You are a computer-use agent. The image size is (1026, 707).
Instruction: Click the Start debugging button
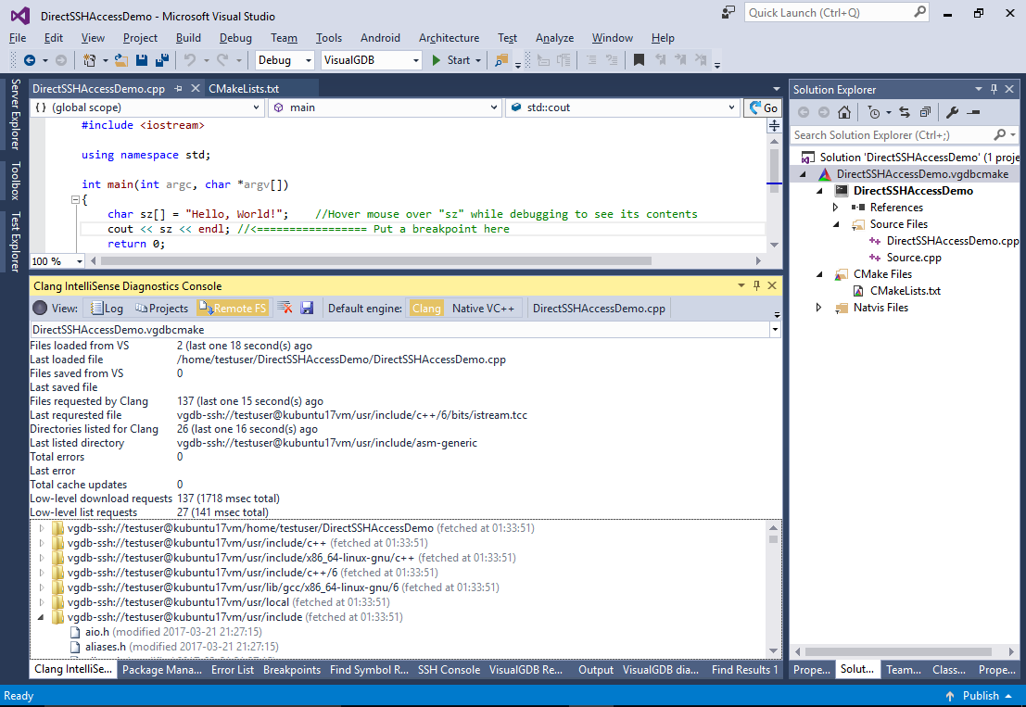451,60
